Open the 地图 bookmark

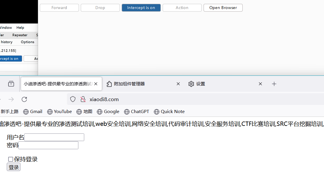[x=84, y=112]
